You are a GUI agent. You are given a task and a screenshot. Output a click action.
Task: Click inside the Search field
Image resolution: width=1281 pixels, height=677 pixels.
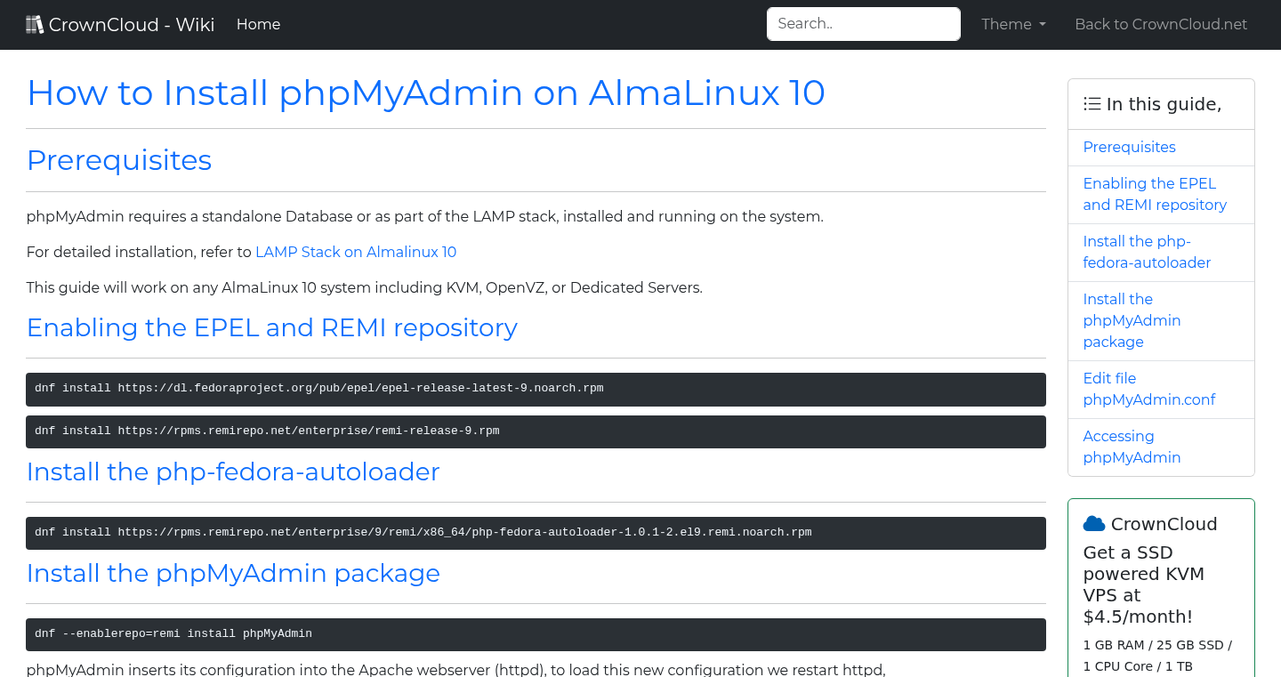click(862, 23)
